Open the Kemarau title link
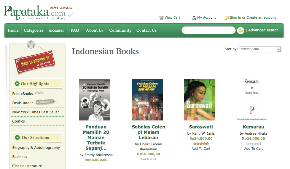 (254, 127)
